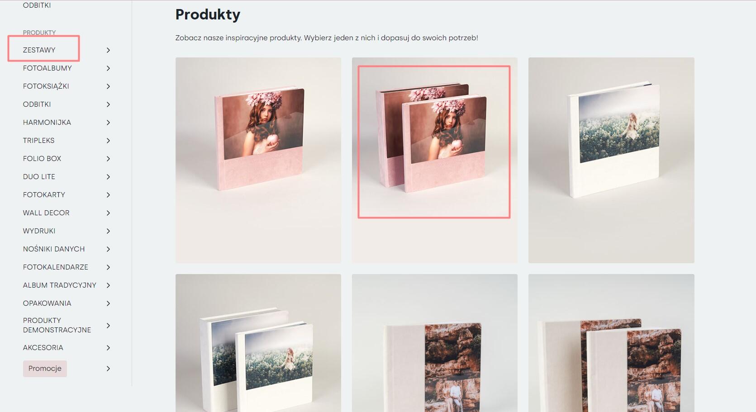Screen dimensions: 756x412
Task: Open the DUO LITE menu item
Action: click(x=39, y=177)
